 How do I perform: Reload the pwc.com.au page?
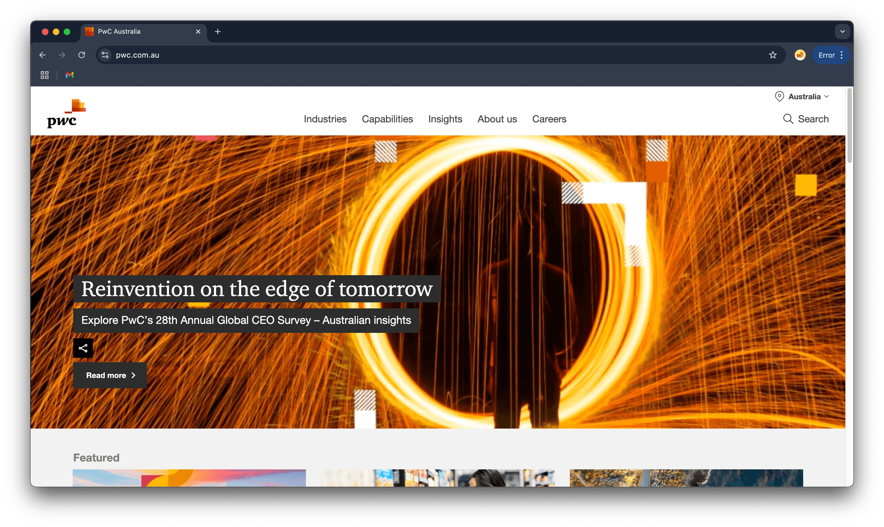[x=82, y=55]
